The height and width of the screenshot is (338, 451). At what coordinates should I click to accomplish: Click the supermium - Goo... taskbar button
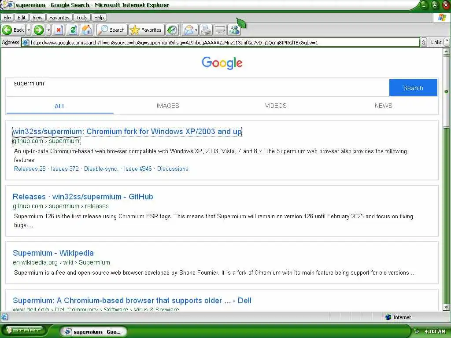tap(93, 332)
